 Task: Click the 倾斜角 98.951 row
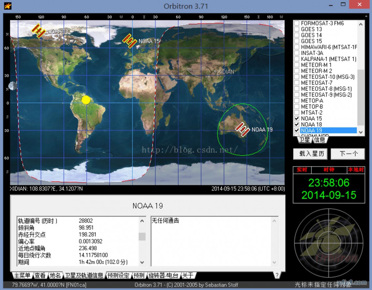78,228
